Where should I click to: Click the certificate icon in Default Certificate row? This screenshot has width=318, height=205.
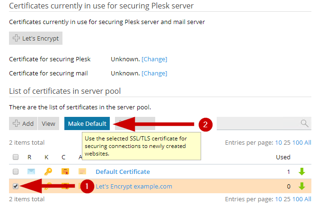click(x=65, y=172)
